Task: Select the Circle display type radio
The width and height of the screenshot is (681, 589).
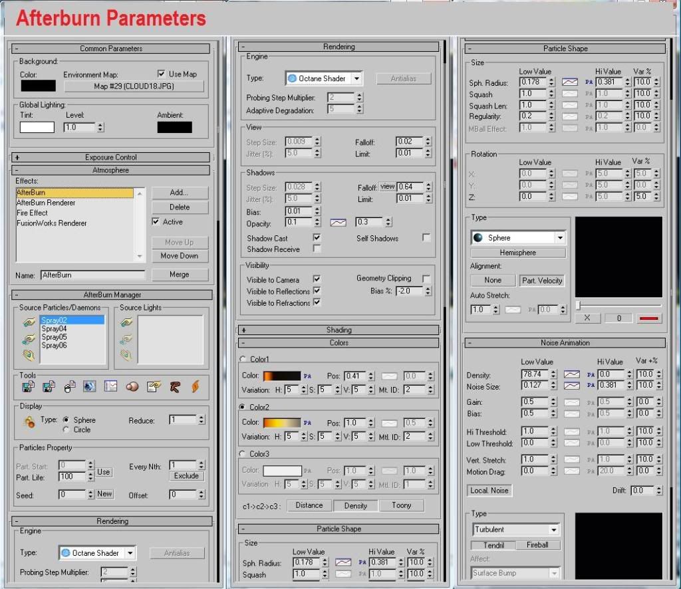Action: [66, 429]
